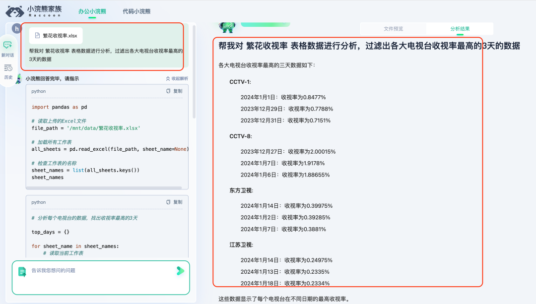The image size is (536, 304).
Task: Click the line 2024年1月7日：收视率为1.9178%
Action: pos(283,163)
